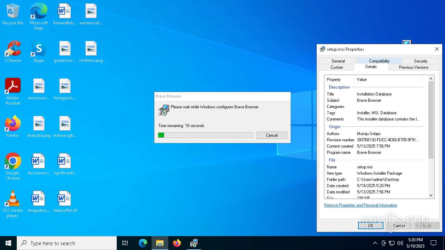The height and width of the screenshot is (250, 445).
Task: Click OK in setup.msi Properties
Action: [x=371, y=225]
